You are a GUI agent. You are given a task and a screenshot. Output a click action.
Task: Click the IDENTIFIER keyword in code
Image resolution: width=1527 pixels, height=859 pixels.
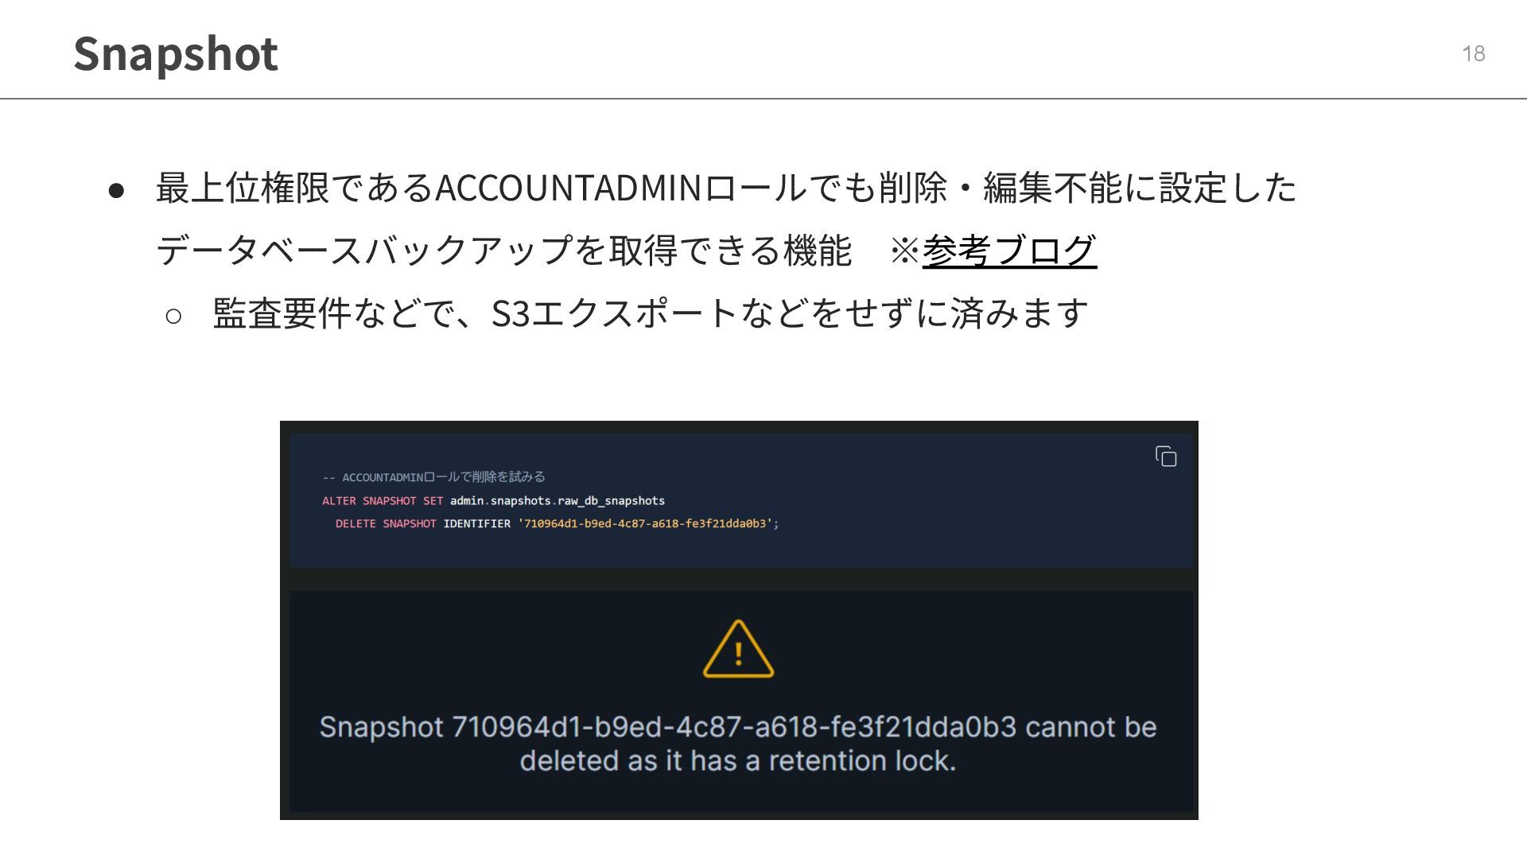[x=476, y=523]
